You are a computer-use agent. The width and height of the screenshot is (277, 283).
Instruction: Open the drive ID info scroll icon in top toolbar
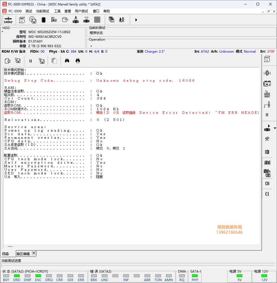tap(22, 20)
